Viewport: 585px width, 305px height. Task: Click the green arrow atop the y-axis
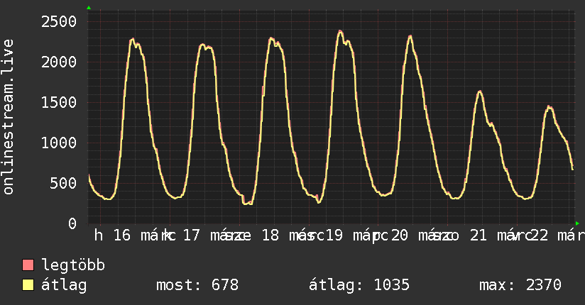click(89, 8)
